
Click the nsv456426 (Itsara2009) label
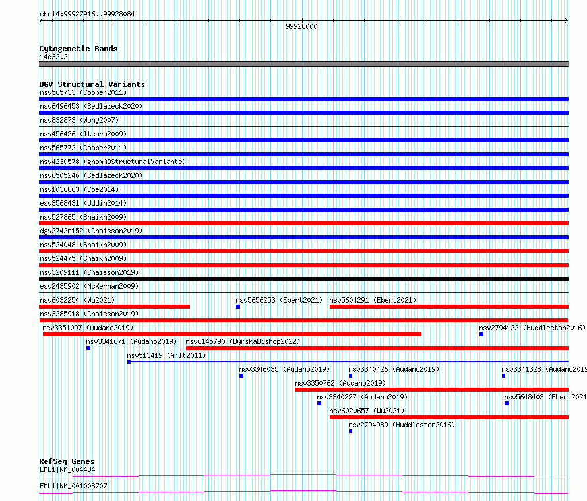83,134
